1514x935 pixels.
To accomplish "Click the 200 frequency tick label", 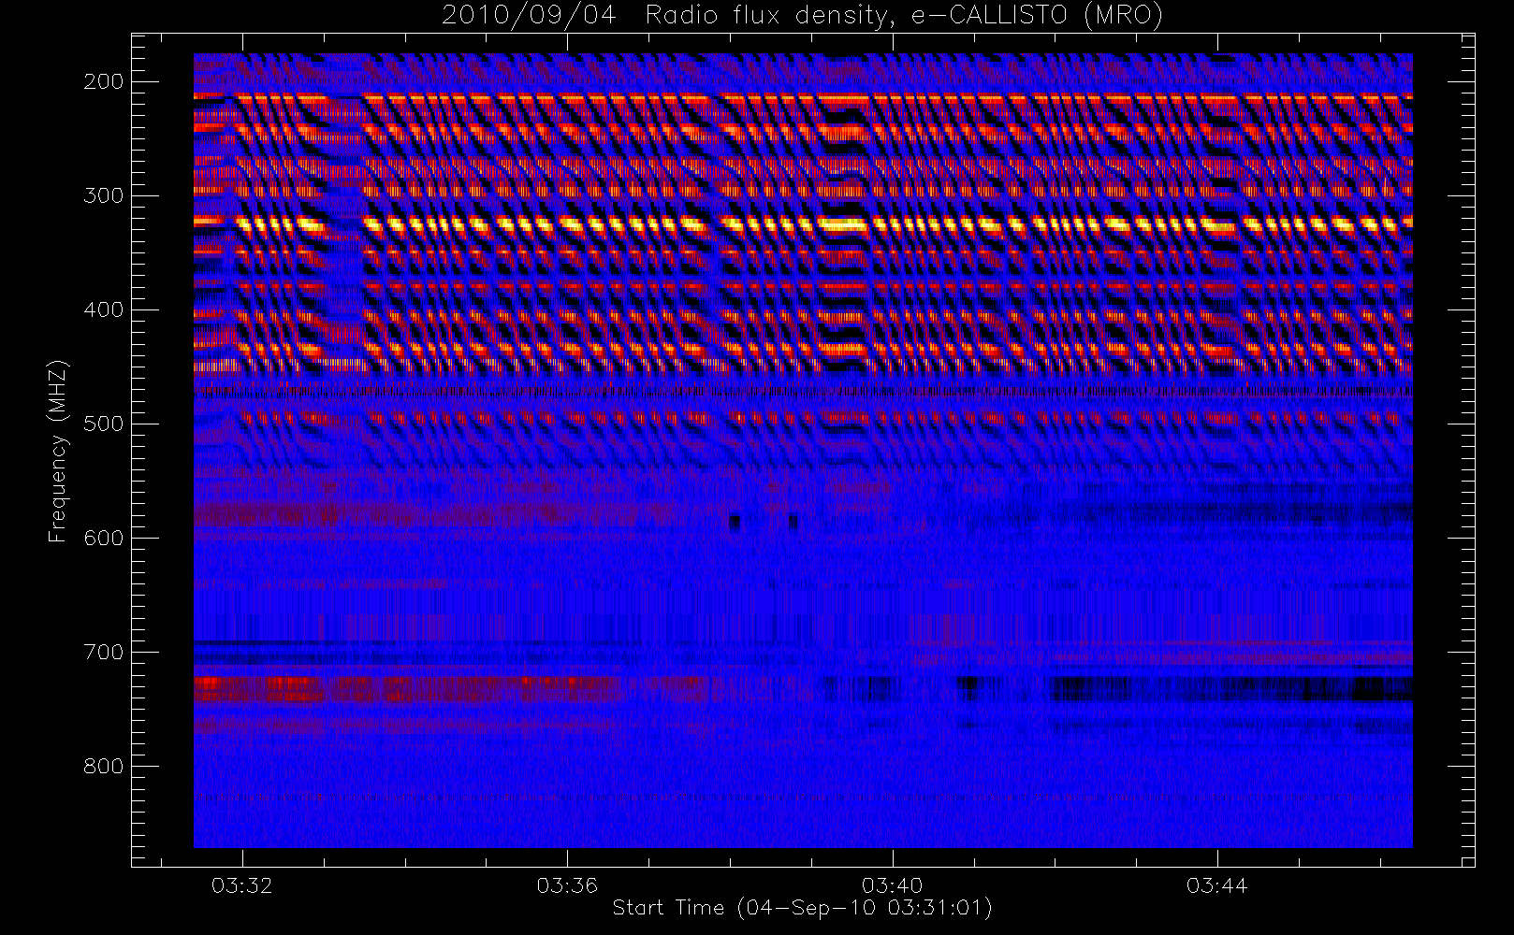I will pos(104,81).
